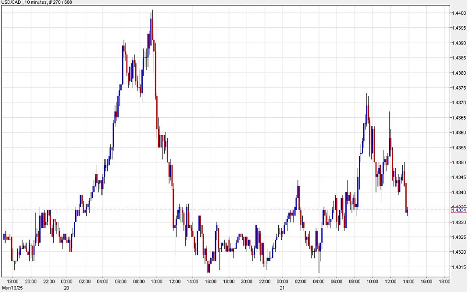
Task: Select the Mar/19/25 date label
Action: click(12, 288)
